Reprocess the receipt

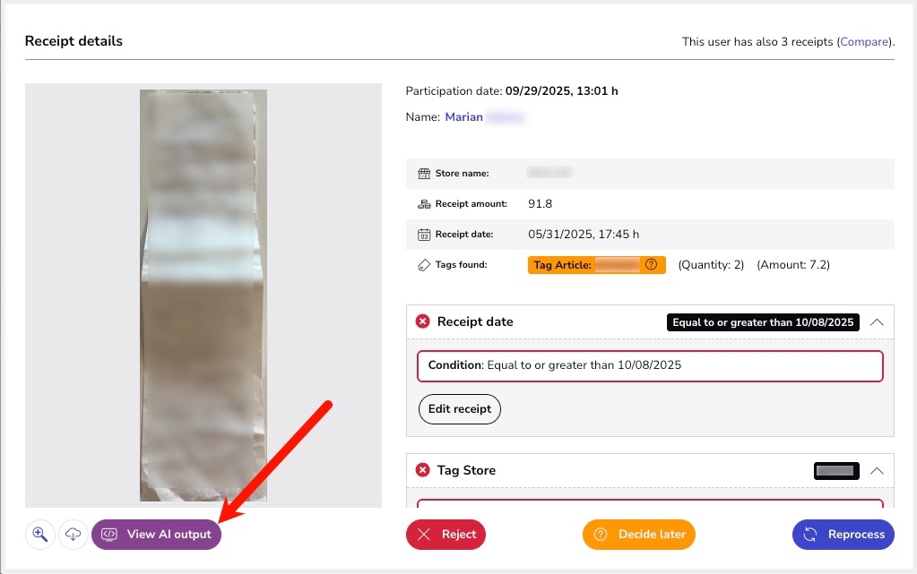click(x=843, y=535)
